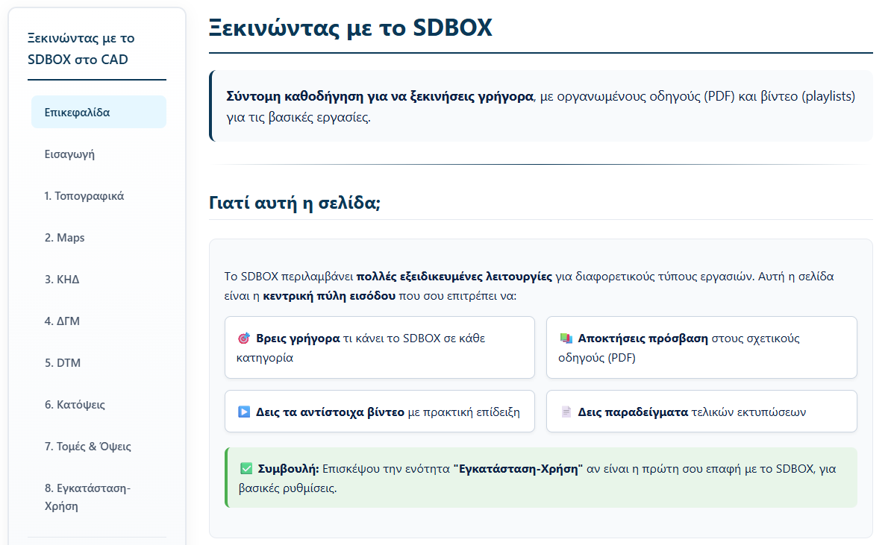The image size is (894, 545).
Task: Click the document icon beside Δεις παραδείγματα
Action: coord(566,412)
